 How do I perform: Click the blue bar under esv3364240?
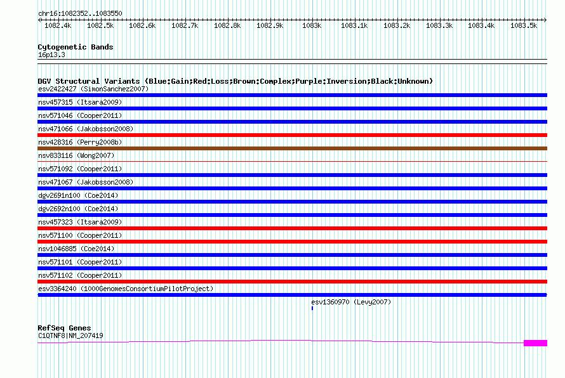point(292,295)
